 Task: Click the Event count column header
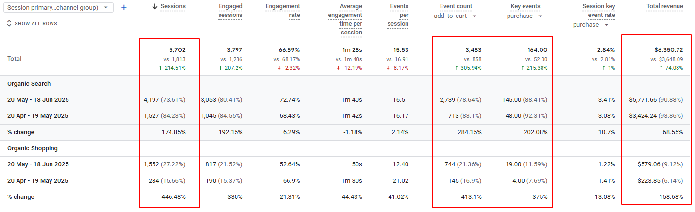(456, 6)
